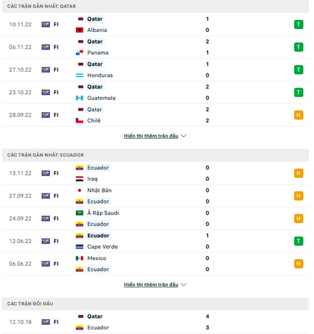The height and width of the screenshot is (334, 314).
Task: Click the Japan flag beside Nhật Bản
Action: tap(79, 190)
